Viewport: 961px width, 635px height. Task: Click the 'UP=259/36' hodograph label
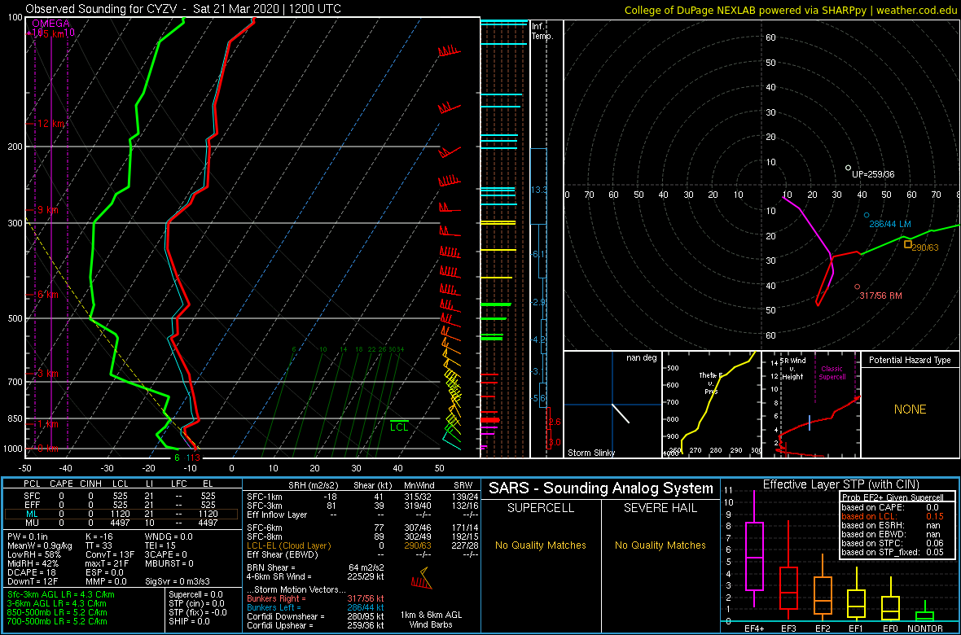pos(873,174)
